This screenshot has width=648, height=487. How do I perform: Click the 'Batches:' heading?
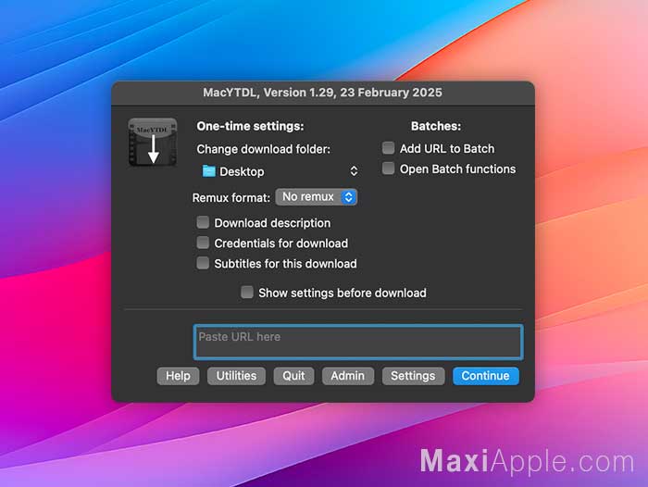436,126
